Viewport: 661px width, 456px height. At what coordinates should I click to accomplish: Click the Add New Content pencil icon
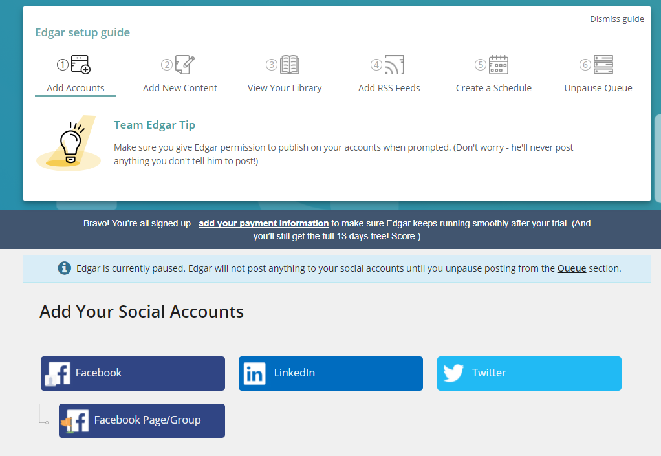point(184,65)
